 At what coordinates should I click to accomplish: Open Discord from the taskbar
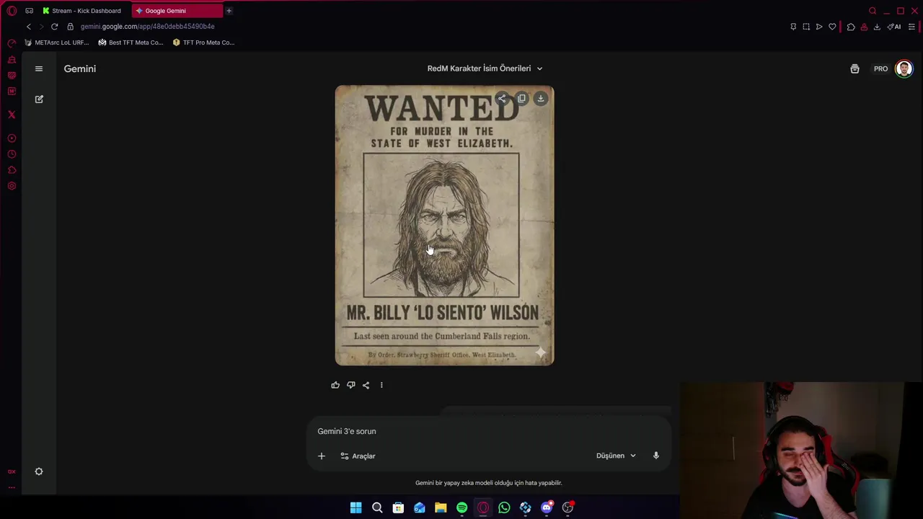(547, 507)
